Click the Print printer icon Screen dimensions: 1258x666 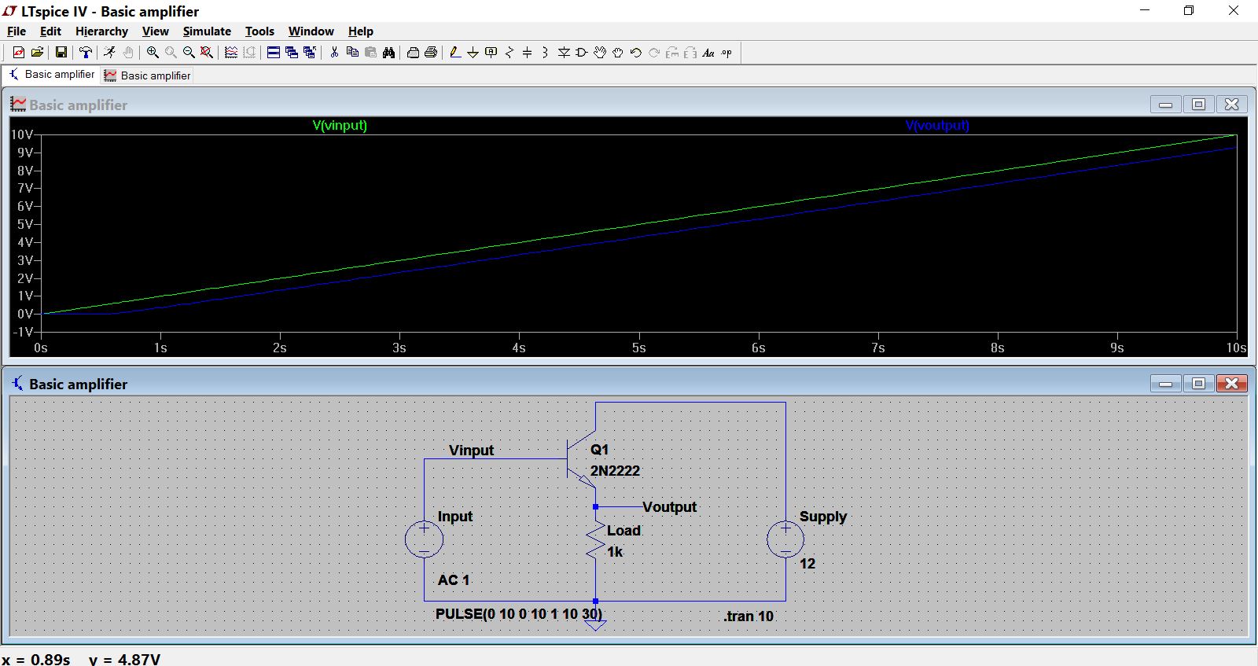(431, 53)
